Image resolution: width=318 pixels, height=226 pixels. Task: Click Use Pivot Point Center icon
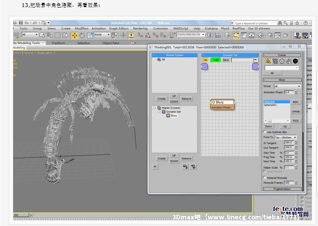tap(114, 35)
